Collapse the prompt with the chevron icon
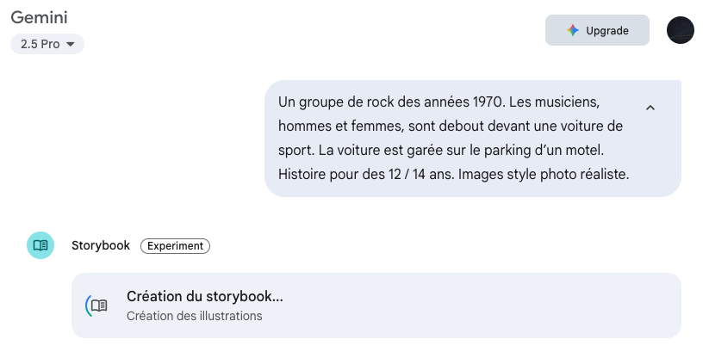The image size is (709, 358). [x=650, y=108]
